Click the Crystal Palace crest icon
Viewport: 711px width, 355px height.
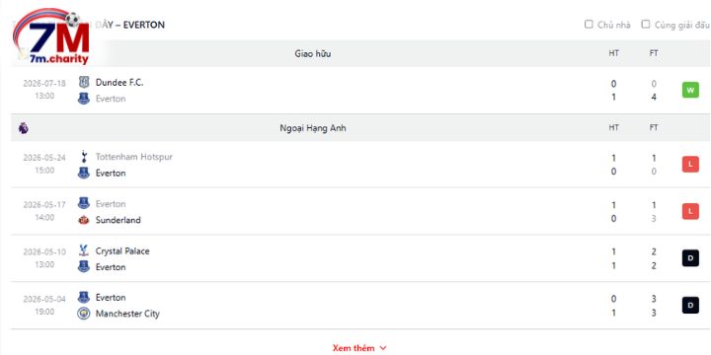tap(84, 250)
